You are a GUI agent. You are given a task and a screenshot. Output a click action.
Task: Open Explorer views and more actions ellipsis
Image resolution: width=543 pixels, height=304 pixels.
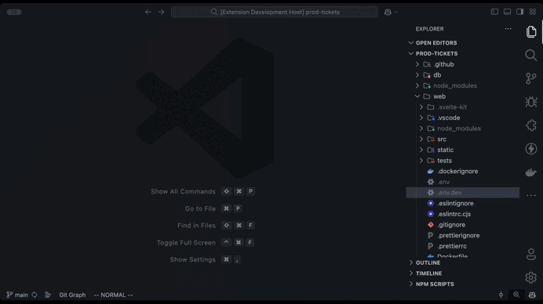pyautogui.click(x=508, y=29)
